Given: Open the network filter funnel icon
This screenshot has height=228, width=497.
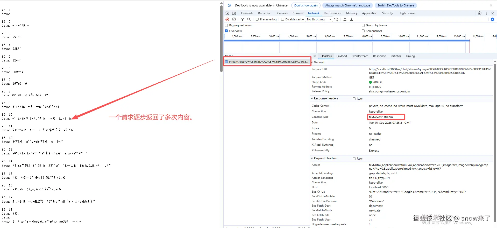Looking at the screenshot, I should coord(243,19).
